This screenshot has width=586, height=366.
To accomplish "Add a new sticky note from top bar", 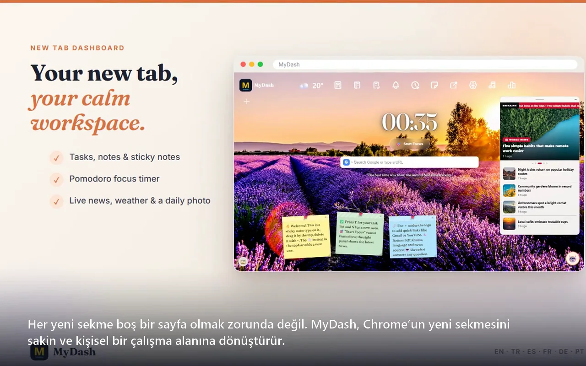I will 434,85.
